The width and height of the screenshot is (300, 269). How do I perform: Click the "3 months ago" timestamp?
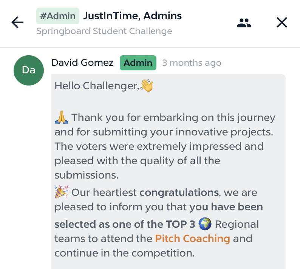pyautogui.click(x=192, y=63)
